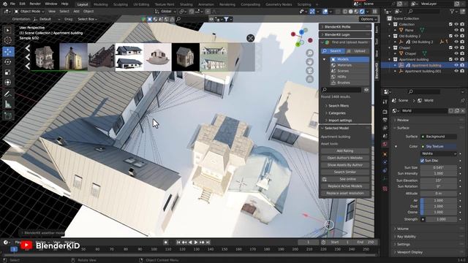Click HDRs asset type in BlenderKit panel

tap(350, 77)
